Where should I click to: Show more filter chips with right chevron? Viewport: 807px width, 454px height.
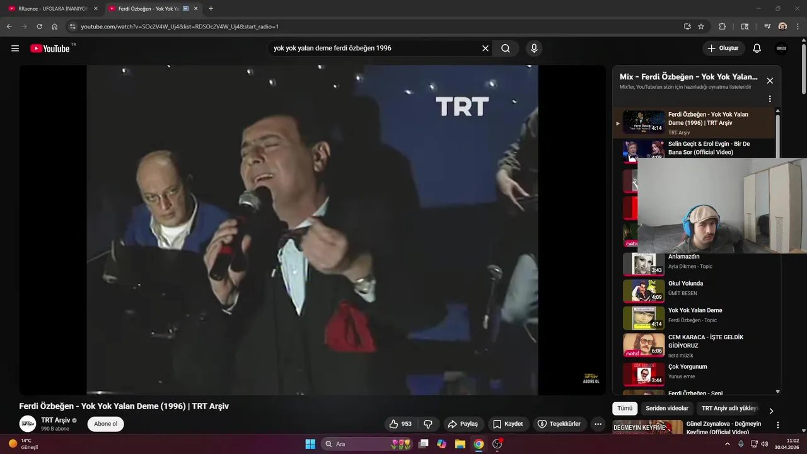tap(771, 410)
